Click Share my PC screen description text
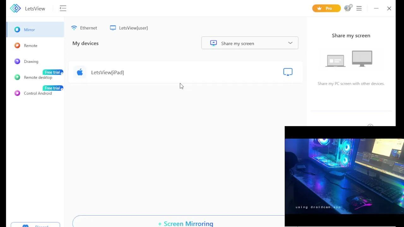 pos(351,84)
